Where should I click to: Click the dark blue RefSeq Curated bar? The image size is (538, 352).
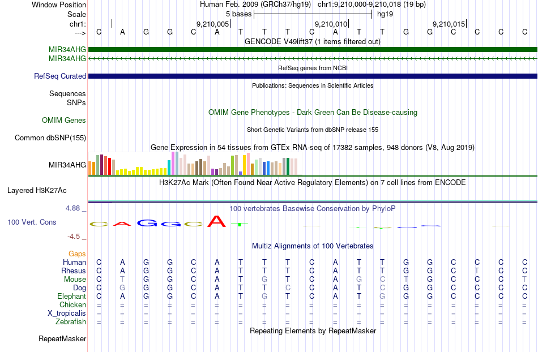(313, 76)
